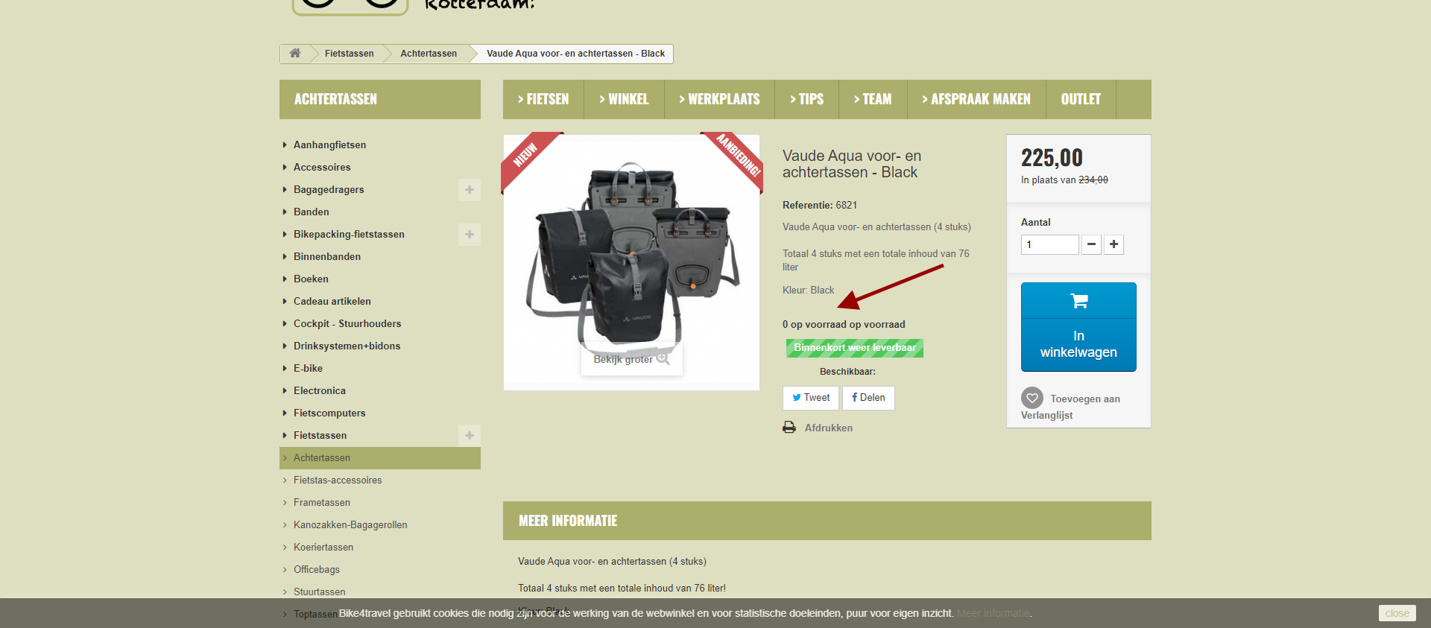Share the product with Tweet button

click(811, 398)
